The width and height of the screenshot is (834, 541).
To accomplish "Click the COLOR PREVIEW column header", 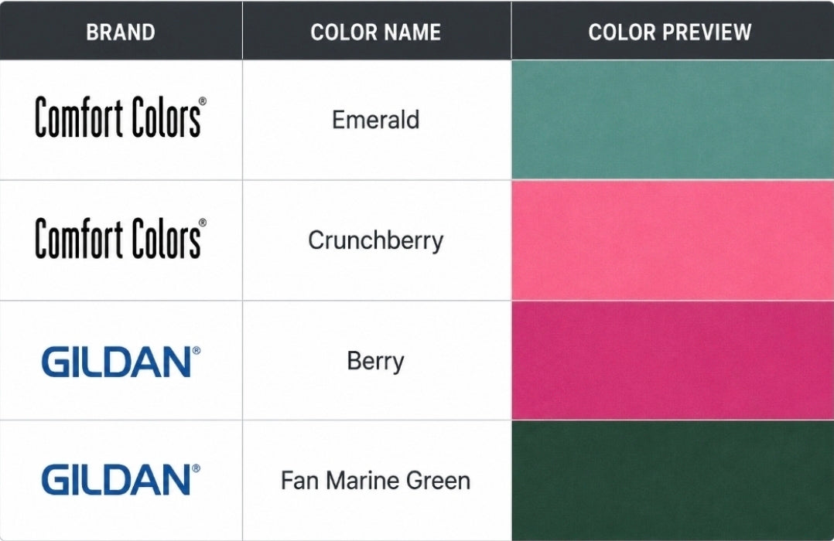I will pyautogui.click(x=670, y=32).
